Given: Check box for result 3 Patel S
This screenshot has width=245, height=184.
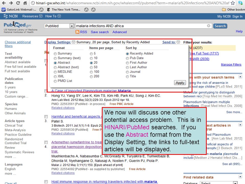Looking at the screenshot, I should click(x=46, y=117).
